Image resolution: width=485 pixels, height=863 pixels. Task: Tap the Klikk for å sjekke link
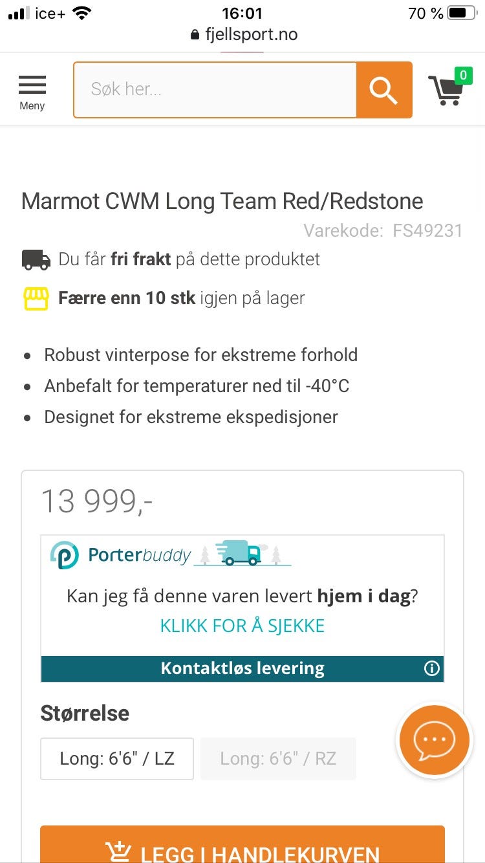click(242, 626)
